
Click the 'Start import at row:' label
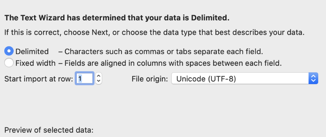click(39, 79)
